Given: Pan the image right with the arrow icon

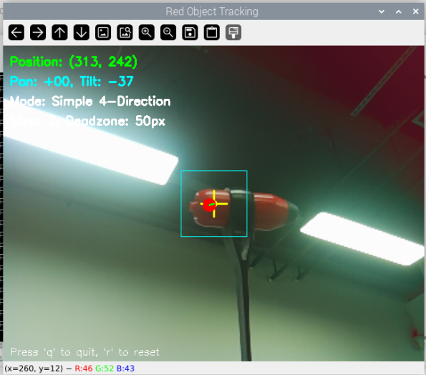Looking at the screenshot, I should [x=38, y=33].
